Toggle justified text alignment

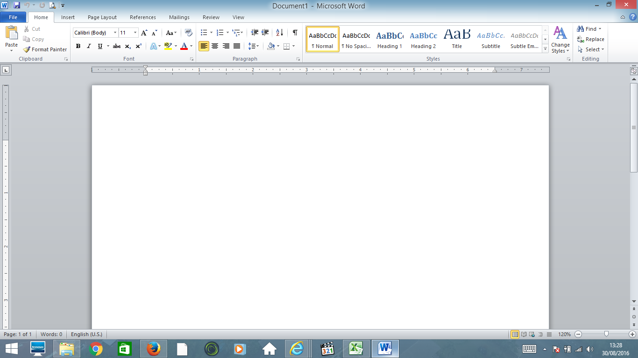point(236,46)
